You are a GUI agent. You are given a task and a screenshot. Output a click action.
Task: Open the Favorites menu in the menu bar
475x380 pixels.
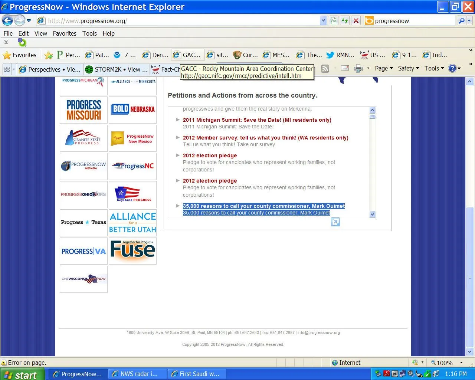65,33
